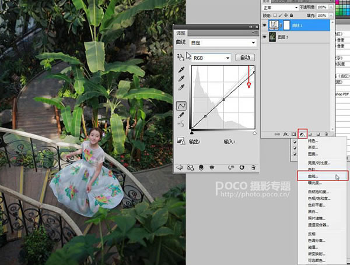This screenshot has width=350, height=265.
Task: Click the black point slider under curve
Action: coord(192,133)
